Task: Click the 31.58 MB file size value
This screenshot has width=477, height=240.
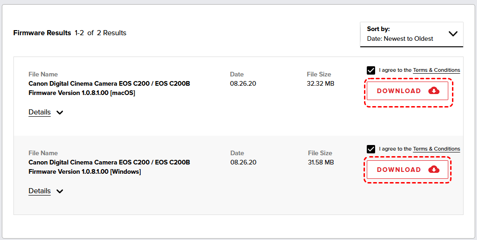Action: (320, 163)
